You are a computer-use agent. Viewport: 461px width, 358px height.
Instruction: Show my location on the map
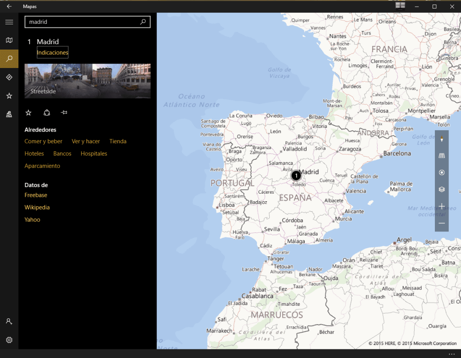(x=442, y=172)
